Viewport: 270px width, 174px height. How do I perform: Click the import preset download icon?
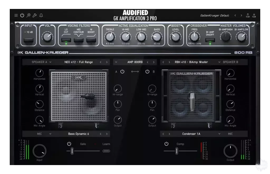[x=254, y=16]
